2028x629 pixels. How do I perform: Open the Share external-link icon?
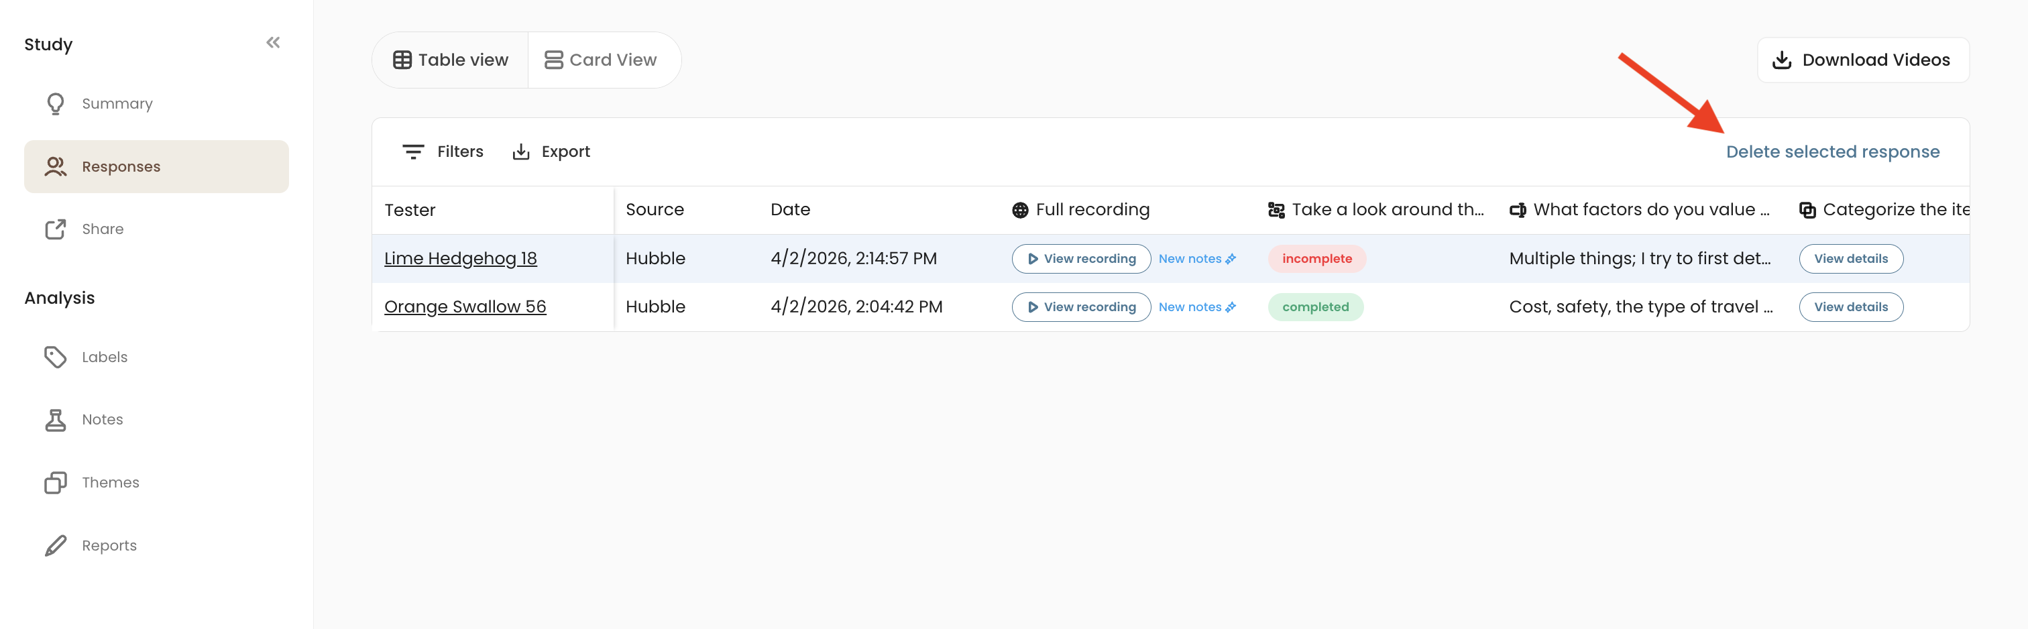[x=55, y=229]
